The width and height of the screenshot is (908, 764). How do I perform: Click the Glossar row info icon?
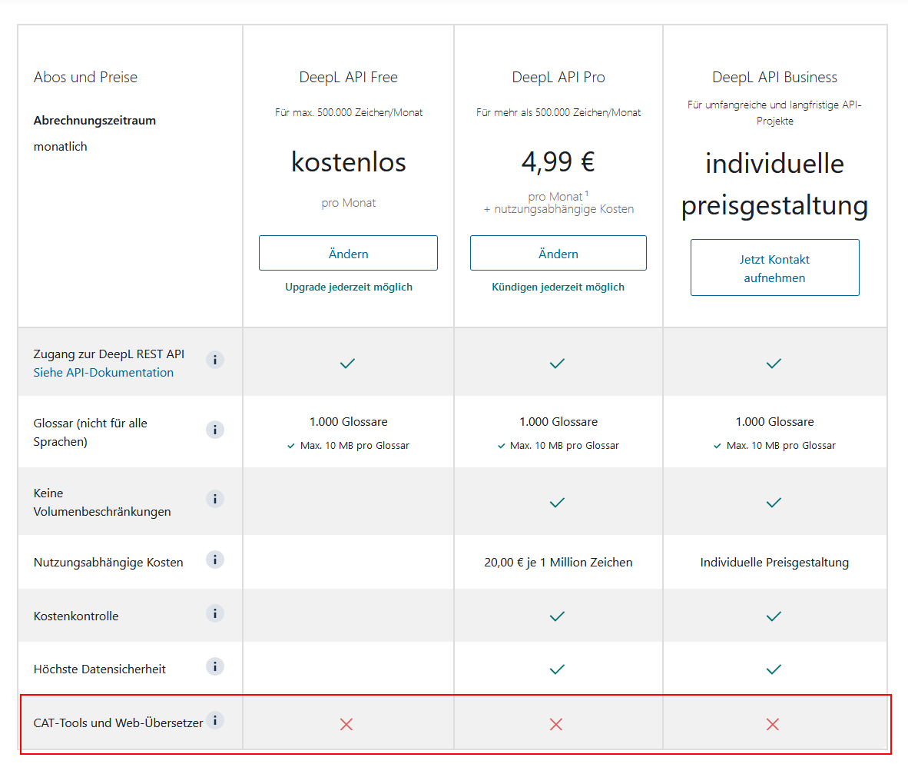215,430
